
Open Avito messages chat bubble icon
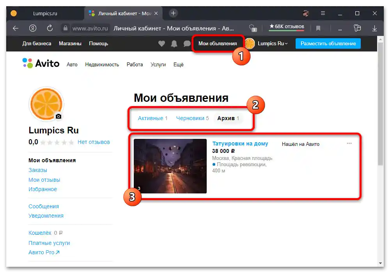pyautogui.click(x=187, y=44)
